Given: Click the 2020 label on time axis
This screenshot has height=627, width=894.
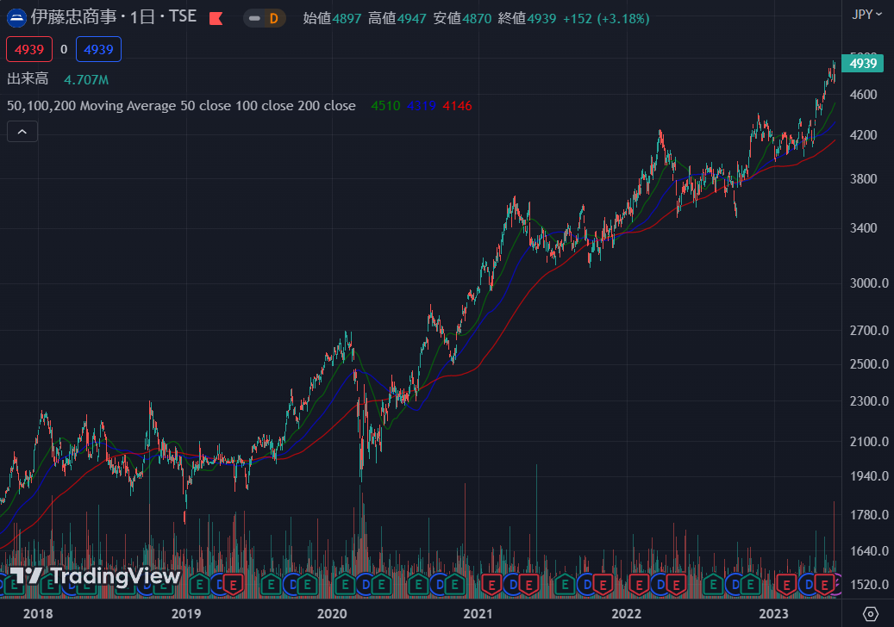Looking at the screenshot, I should pyautogui.click(x=332, y=614).
